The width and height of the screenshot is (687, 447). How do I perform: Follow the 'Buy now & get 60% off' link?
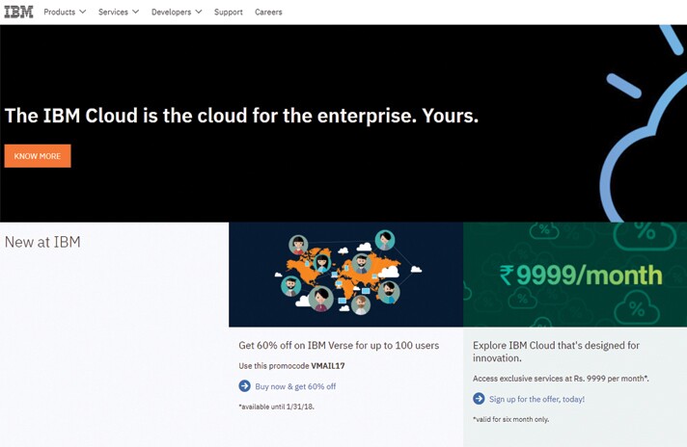pos(295,386)
